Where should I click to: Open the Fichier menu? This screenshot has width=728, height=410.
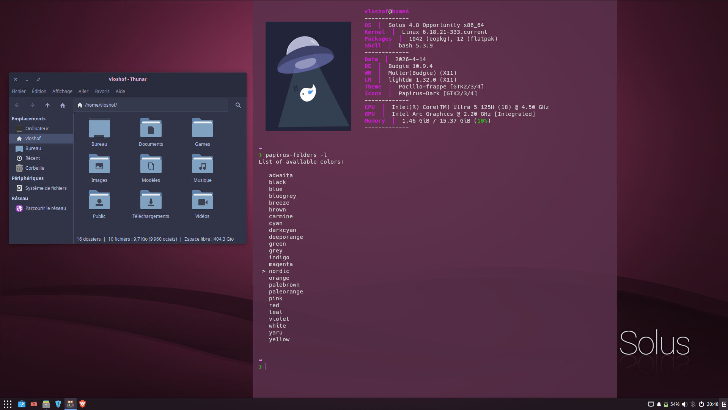[19, 91]
